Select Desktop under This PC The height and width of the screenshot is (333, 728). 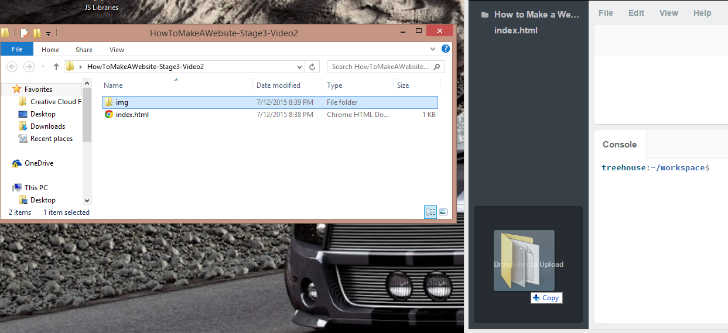point(43,200)
